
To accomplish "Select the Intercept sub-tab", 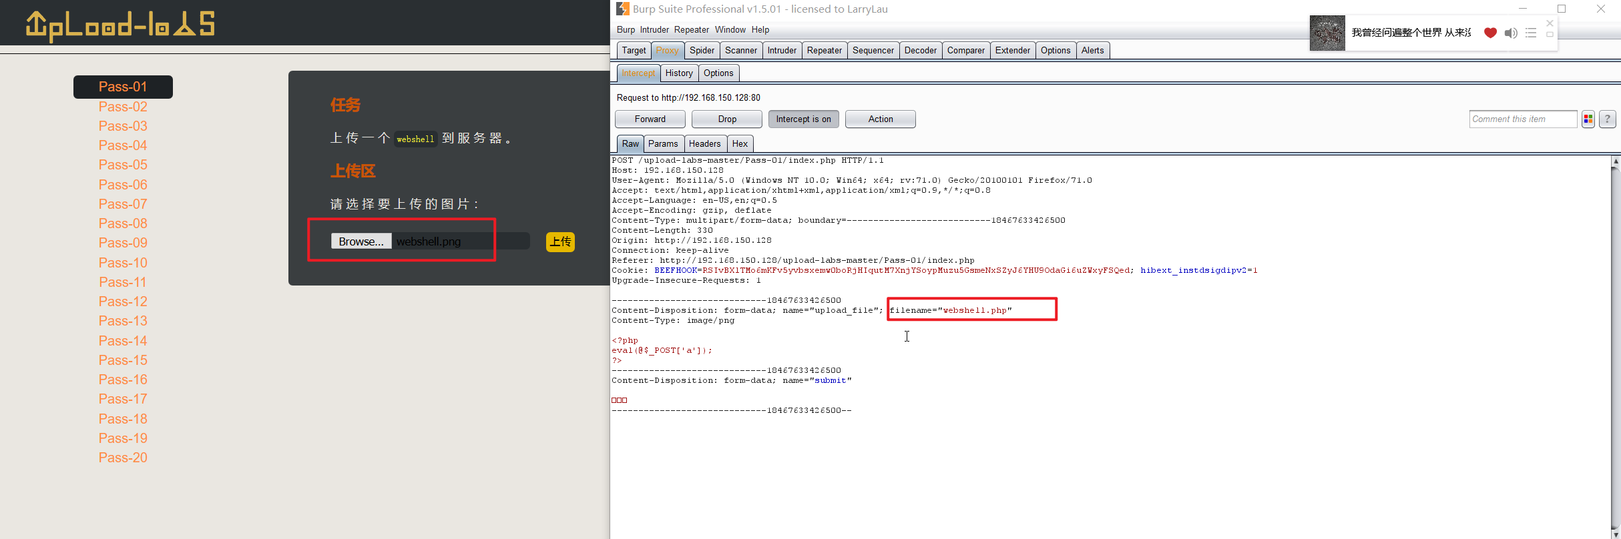I will coord(638,73).
